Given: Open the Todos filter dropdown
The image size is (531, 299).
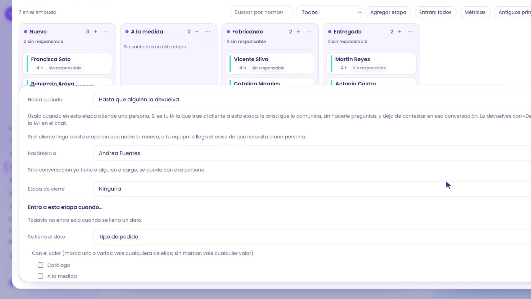Looking at the screenshot, I should pyautogui.click(x=329, y=12).
